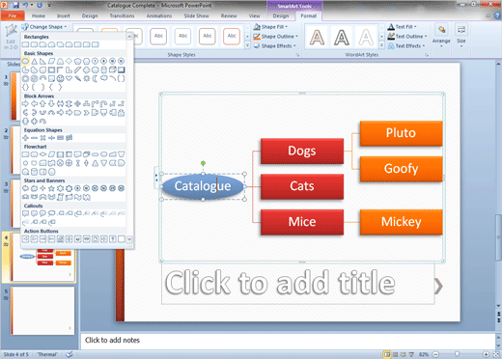Screen dimensions: 502x359
Task: Click the zoom slider handle
Action: (x=457, y=354)
